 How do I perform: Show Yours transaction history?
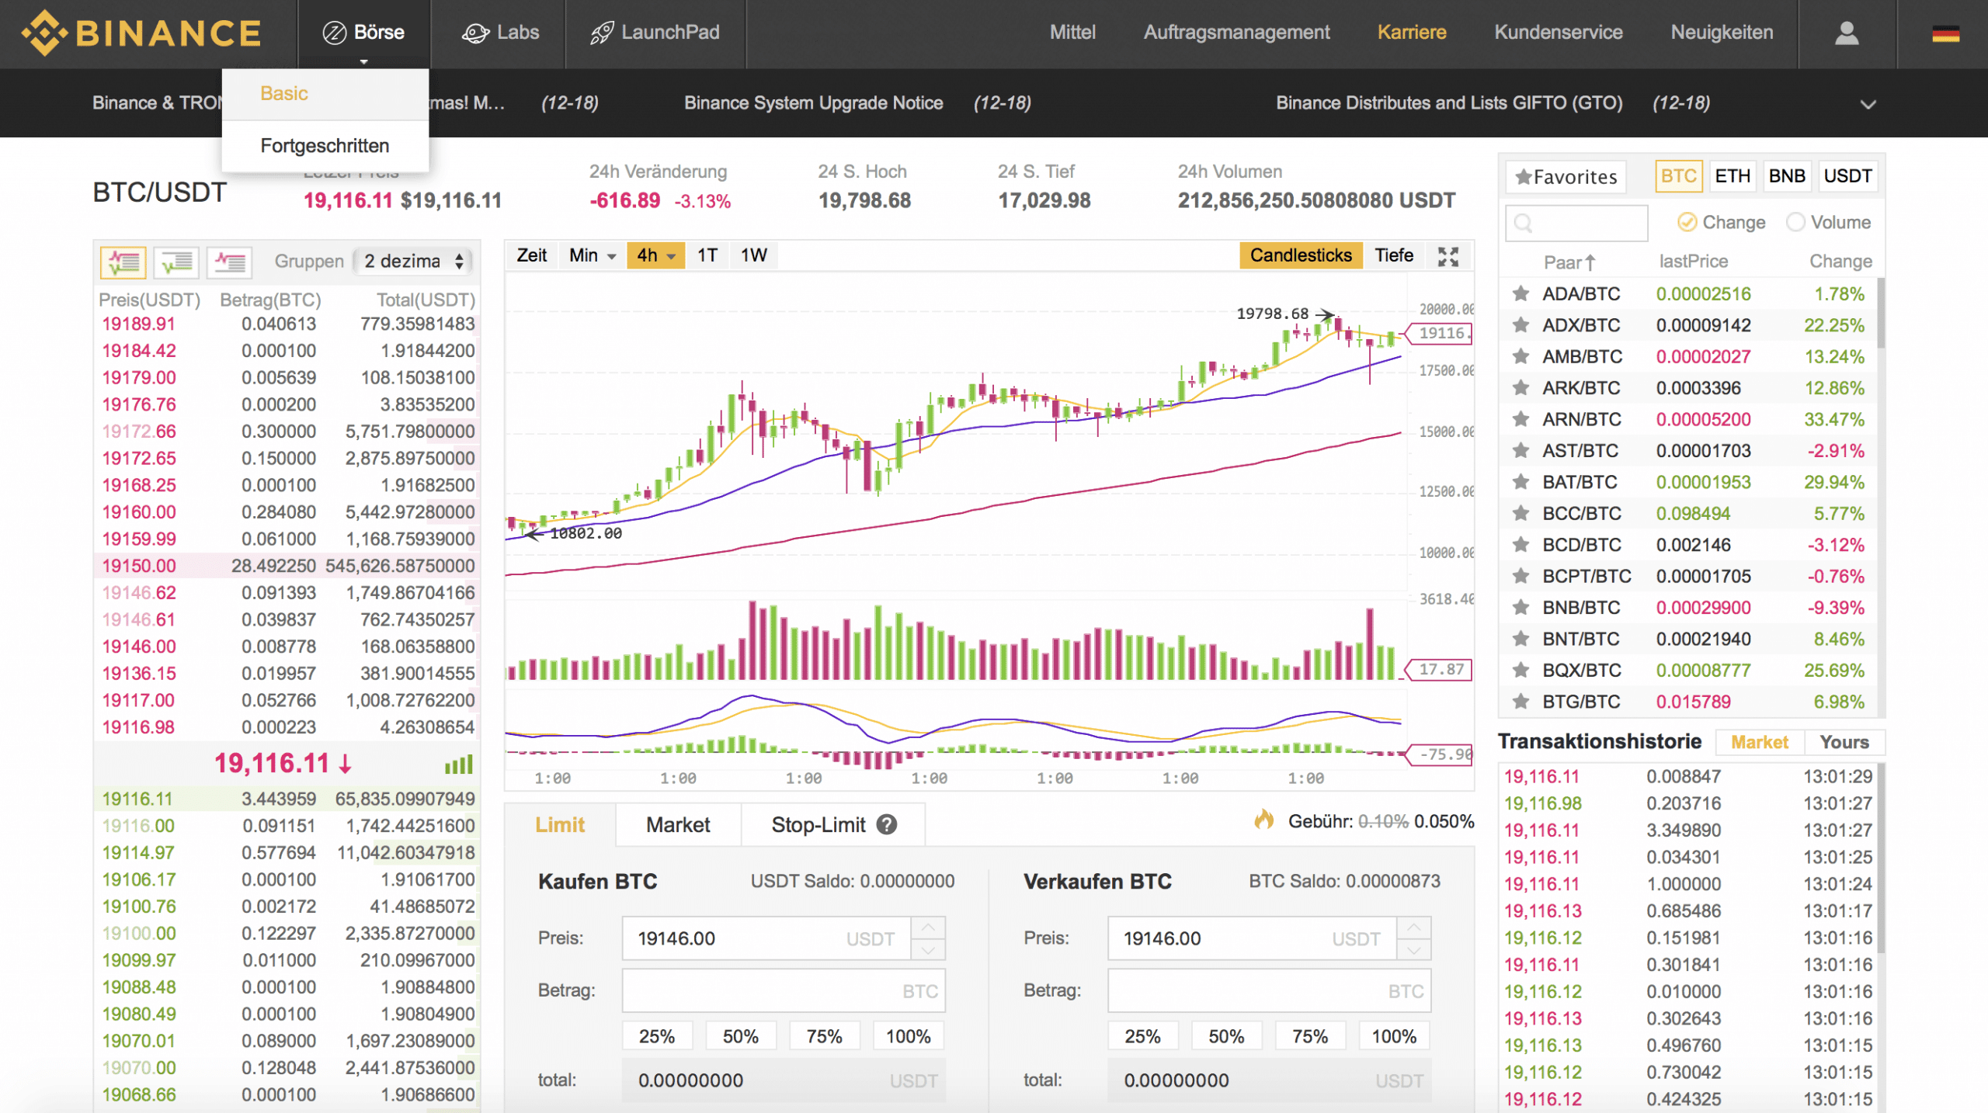pyautogui.click(x=1844, y=742)
